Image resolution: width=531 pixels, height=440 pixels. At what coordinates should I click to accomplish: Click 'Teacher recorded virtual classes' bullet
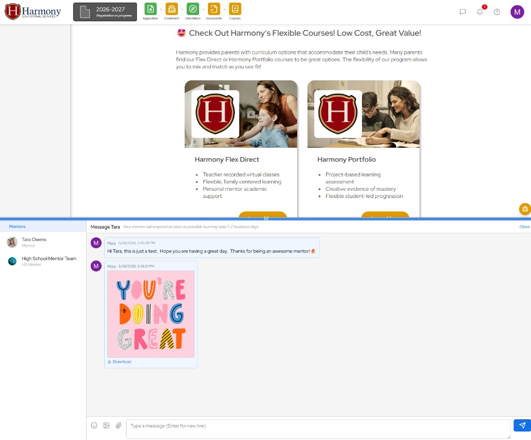click(x=241, y=175)
